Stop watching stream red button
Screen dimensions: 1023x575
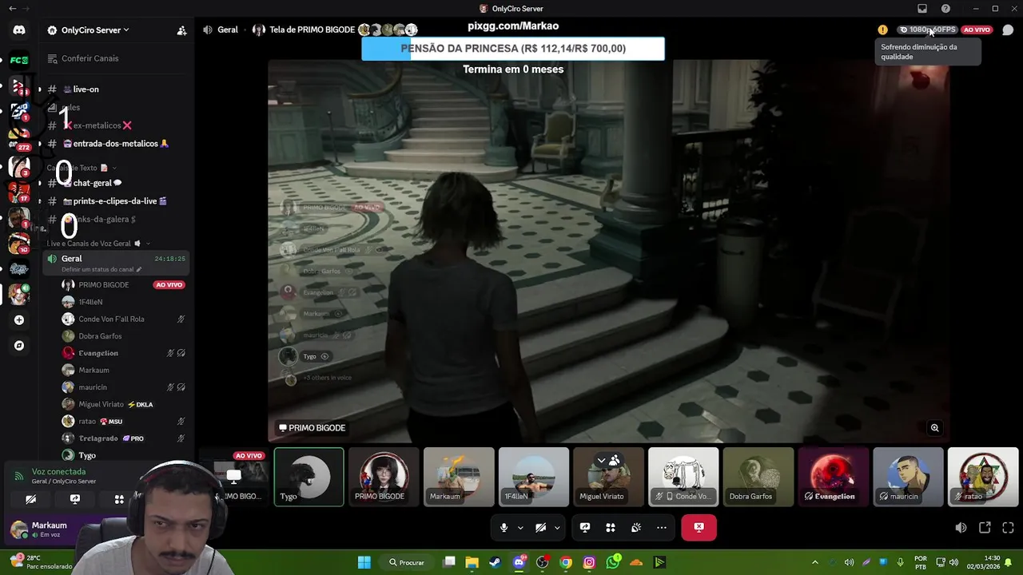[699, 527]
